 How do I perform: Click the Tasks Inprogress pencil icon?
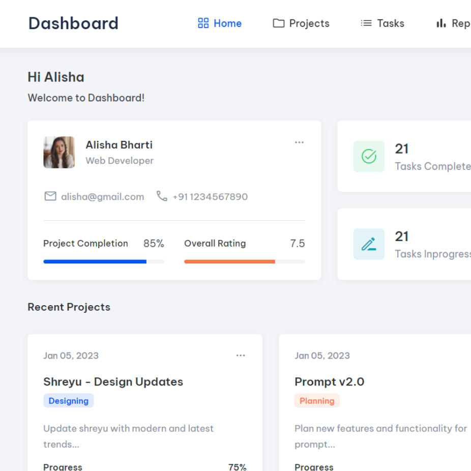pyautogui.click(x=369, y=244)
